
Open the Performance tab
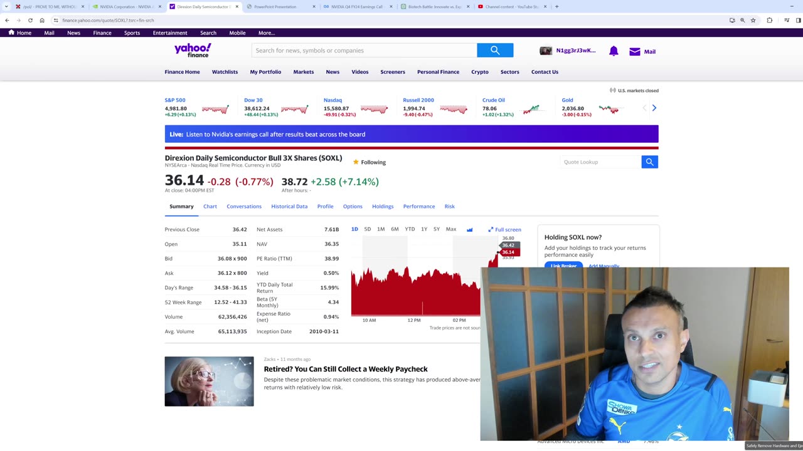pos(419,206)
